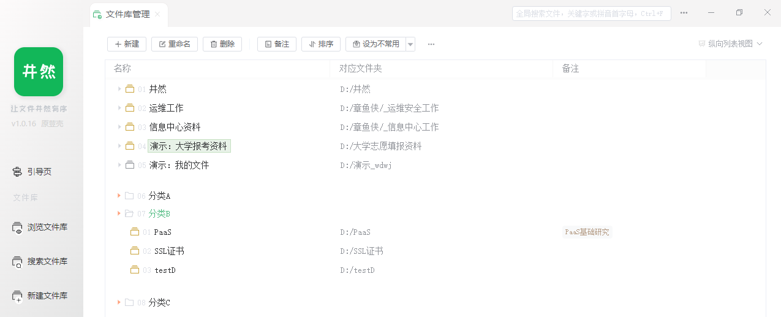Click the folder icon of 分类A
781x317 pixels.
point(129,196)
